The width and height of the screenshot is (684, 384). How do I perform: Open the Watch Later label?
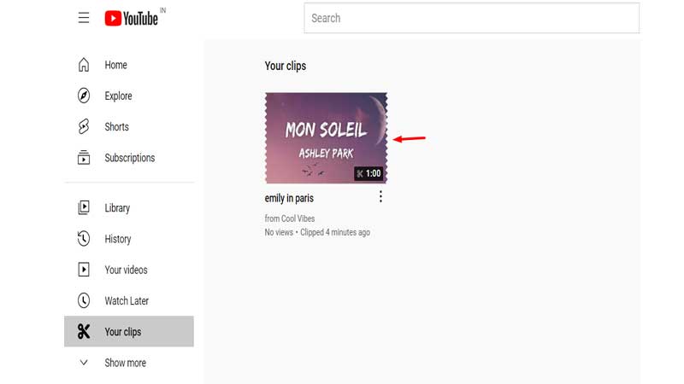pyautogui.click(x=127, y=301)
